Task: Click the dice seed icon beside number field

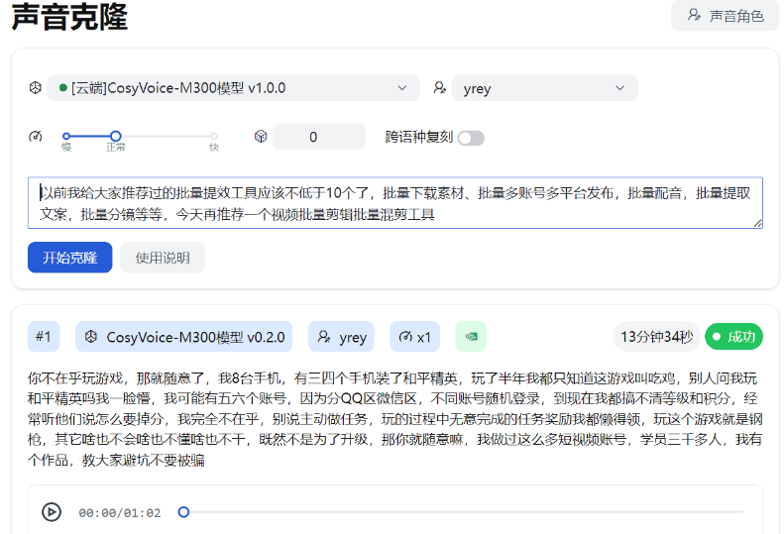Action: tap(260, 137)
